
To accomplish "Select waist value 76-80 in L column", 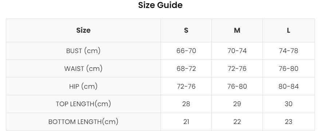I will point(288,68).
